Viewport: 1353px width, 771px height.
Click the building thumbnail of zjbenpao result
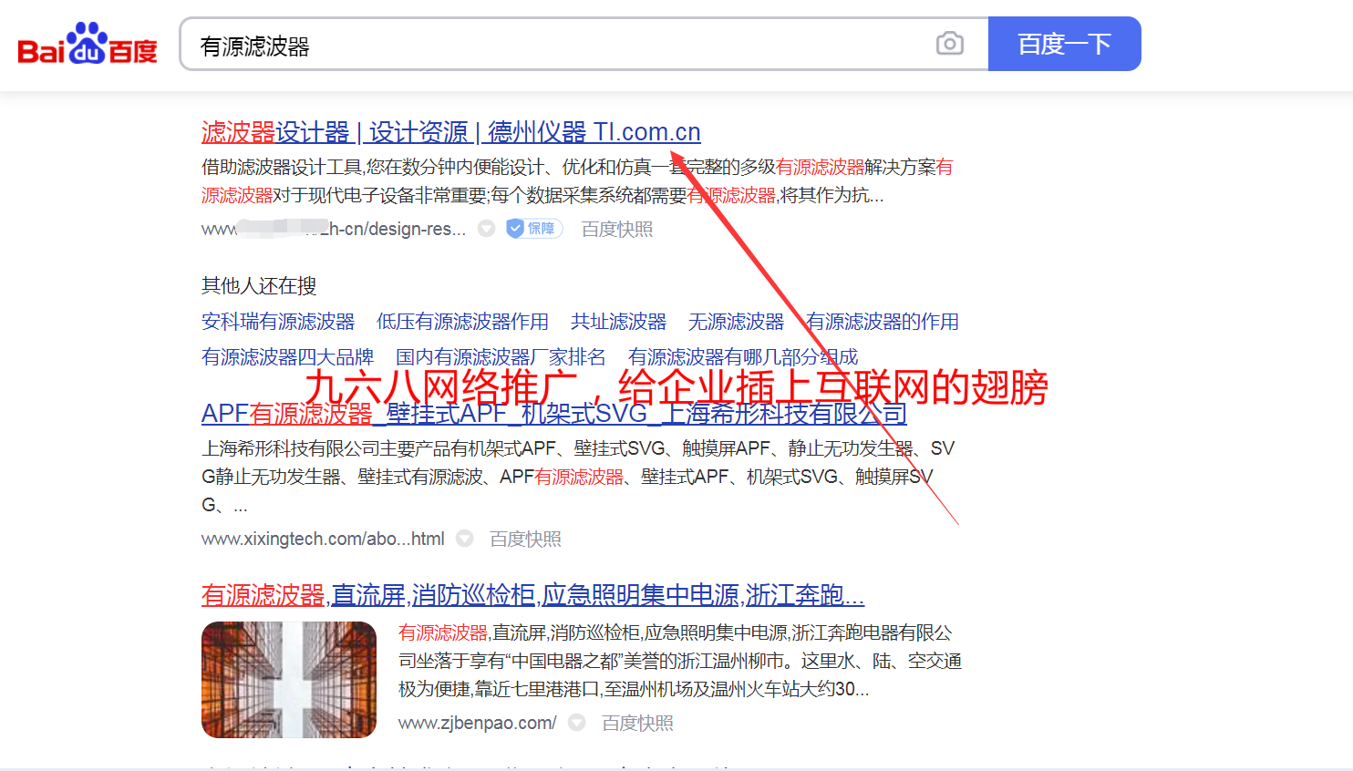coord(289,680)
